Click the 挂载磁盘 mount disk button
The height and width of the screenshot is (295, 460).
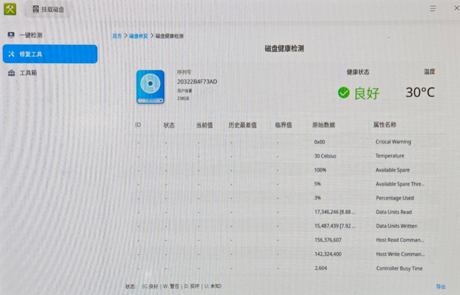48,9
